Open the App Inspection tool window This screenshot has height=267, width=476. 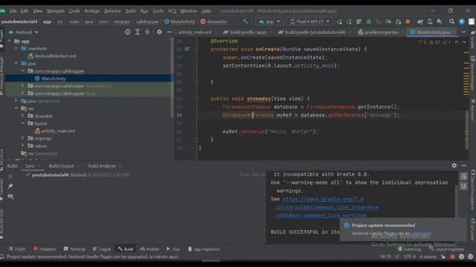click(204, 249)
